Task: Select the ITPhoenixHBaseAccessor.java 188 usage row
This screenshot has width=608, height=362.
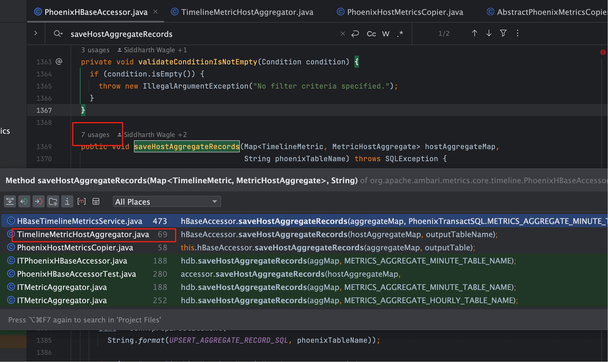Action: point(304,261)
